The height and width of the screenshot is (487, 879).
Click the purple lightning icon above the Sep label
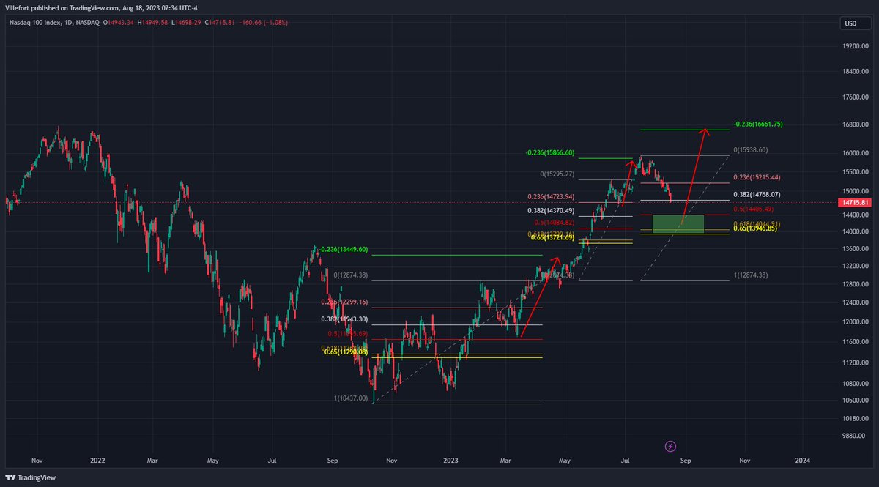670,446
